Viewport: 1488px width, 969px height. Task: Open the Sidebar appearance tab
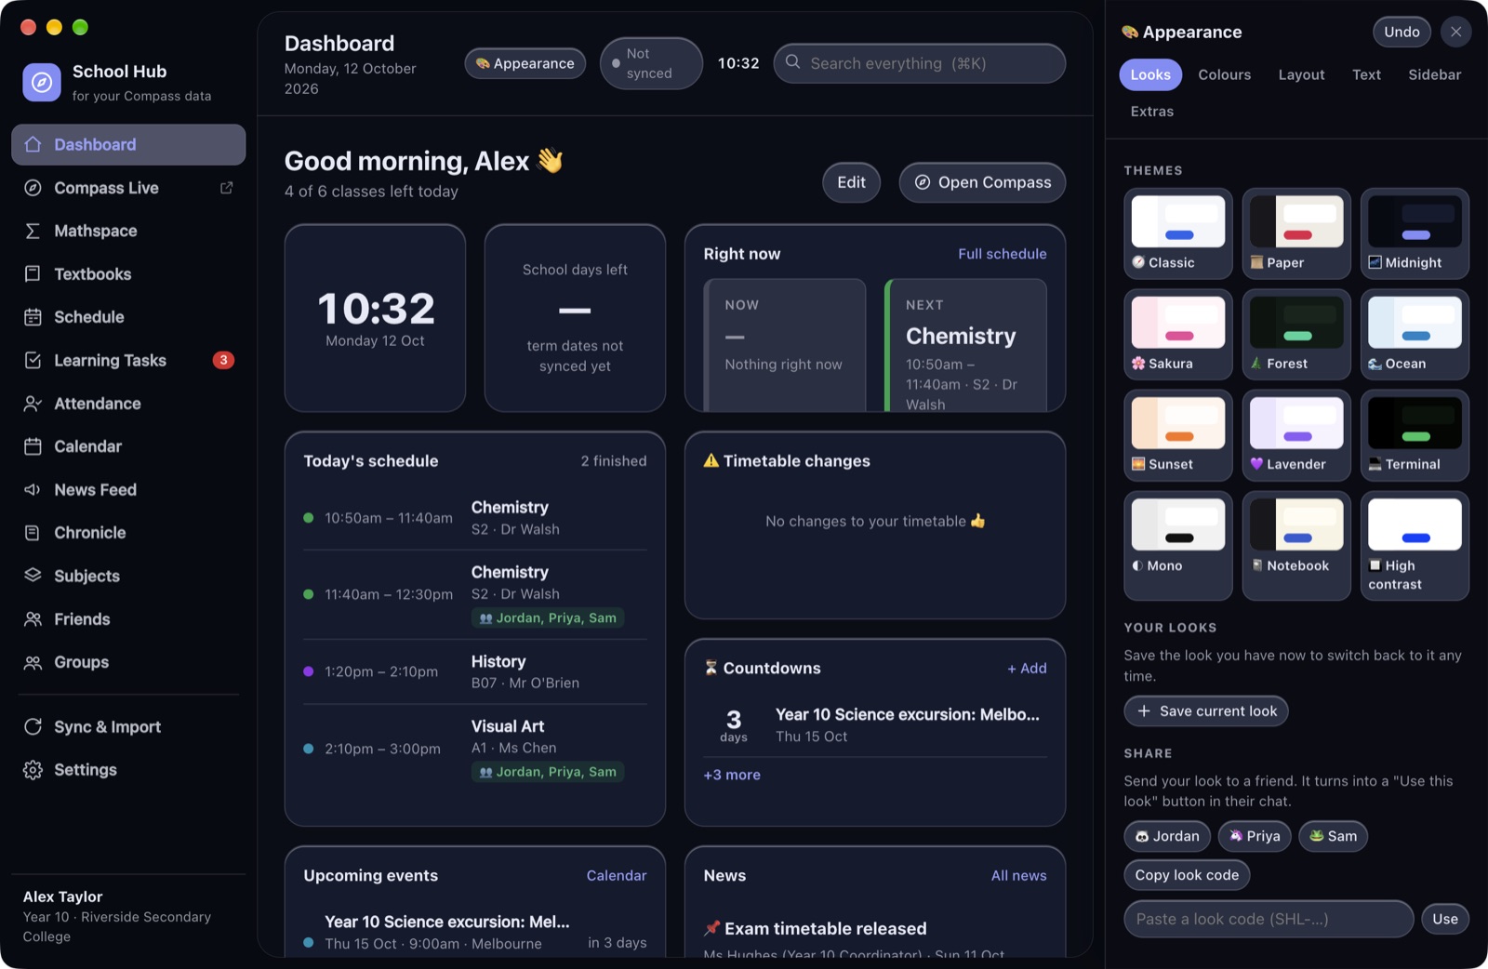[x=1434, y=74]
